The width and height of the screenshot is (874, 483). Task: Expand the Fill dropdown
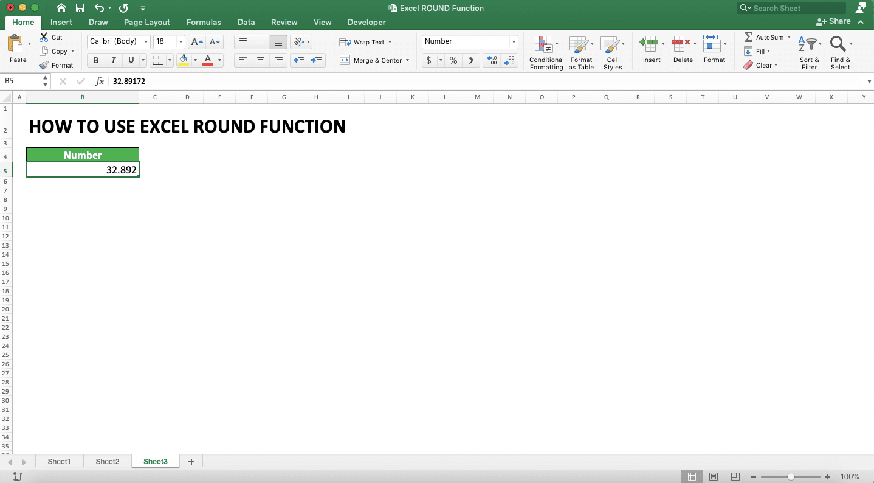coord(768,51)
